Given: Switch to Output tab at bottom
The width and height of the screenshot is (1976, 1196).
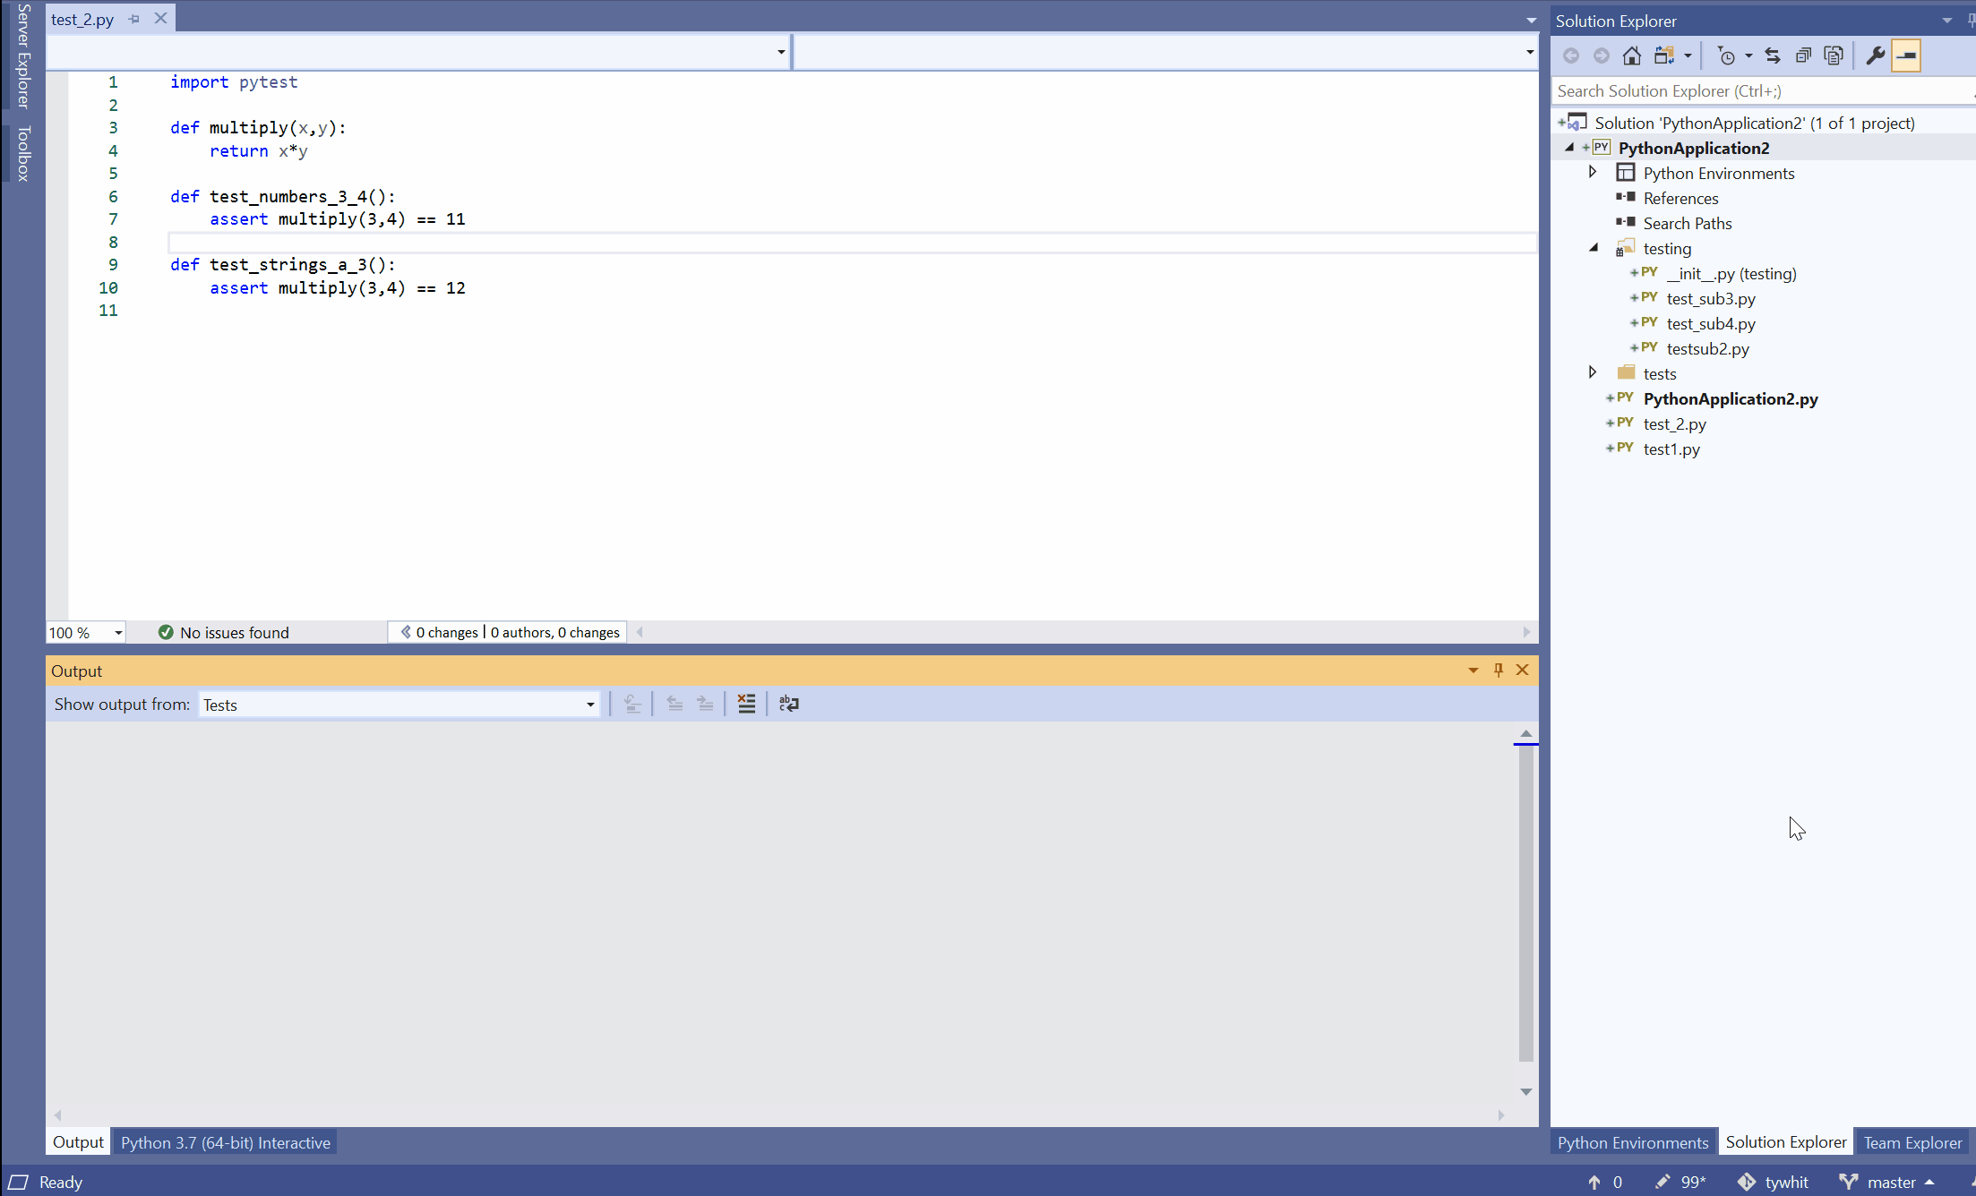Looking at the screenshot, I should (76, 1142).
